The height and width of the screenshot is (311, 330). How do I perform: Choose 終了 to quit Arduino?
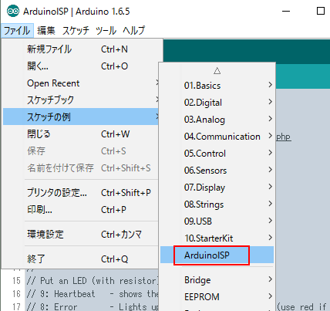coord(81,259)
